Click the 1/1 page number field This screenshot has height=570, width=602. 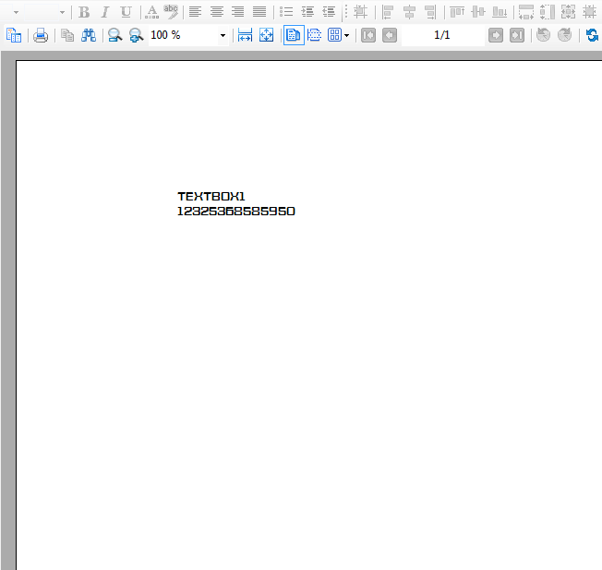pyautogui.click(x=441, y=35)
